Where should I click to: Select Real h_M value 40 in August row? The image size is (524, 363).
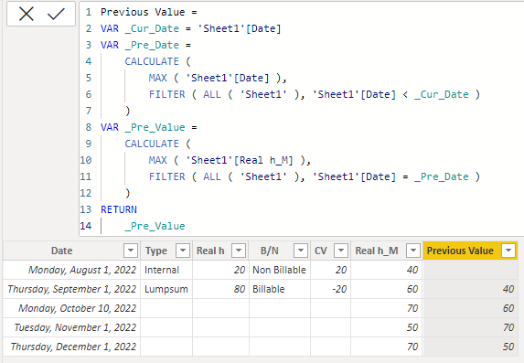point(387,270)
